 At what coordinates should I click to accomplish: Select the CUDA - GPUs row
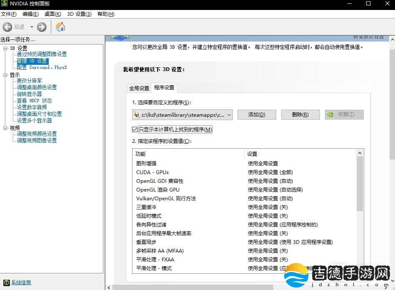point(244,172)
